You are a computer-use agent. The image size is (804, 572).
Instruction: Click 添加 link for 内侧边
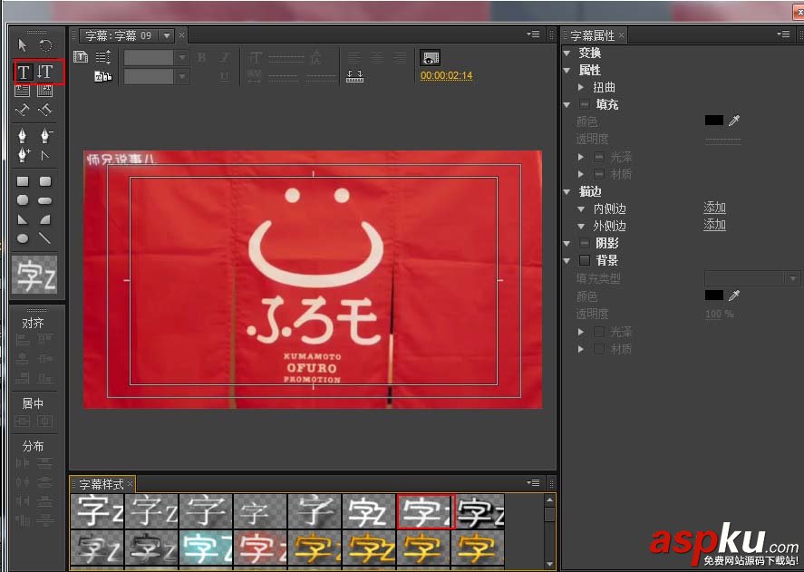click(x=714, y=208)
